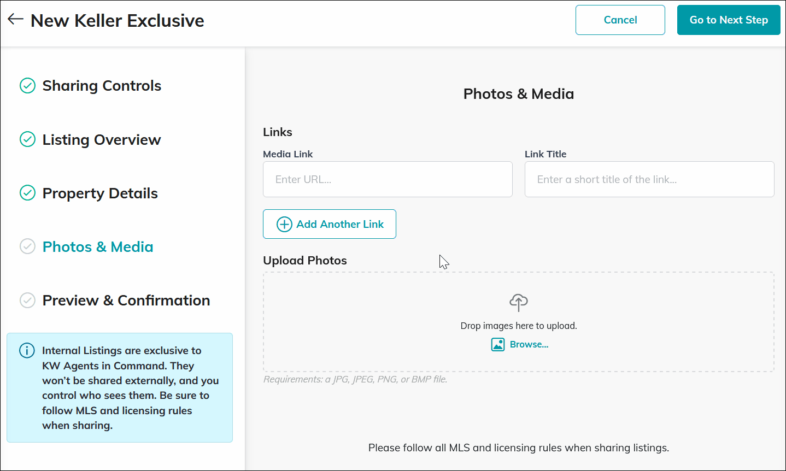The height and width of the screenshot is (471, 786).
Task: Go to the Property Details step
Action: pos(100,193)
